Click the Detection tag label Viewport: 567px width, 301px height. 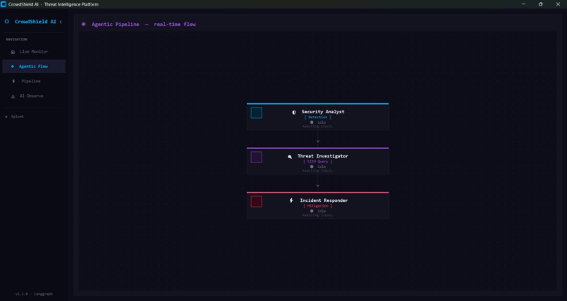[x=318, y=117]
